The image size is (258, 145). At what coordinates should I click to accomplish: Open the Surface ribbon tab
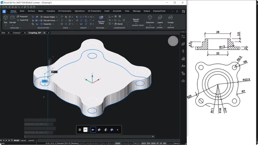point(31,11)
